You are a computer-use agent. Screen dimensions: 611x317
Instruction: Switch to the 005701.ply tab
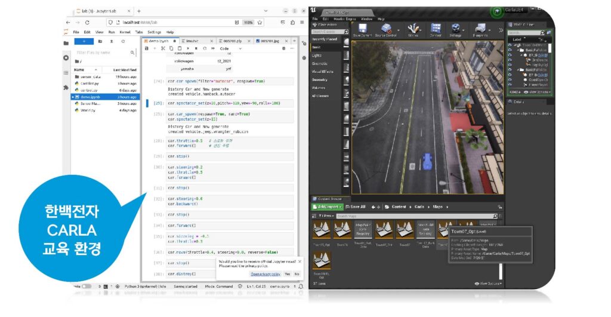(x=234, y=41)
